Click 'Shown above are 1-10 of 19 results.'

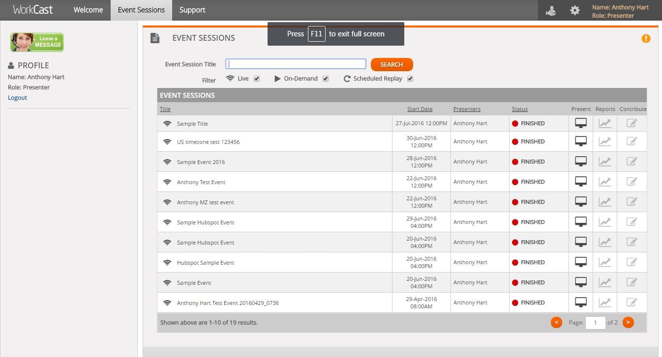[x=209, y=323]
